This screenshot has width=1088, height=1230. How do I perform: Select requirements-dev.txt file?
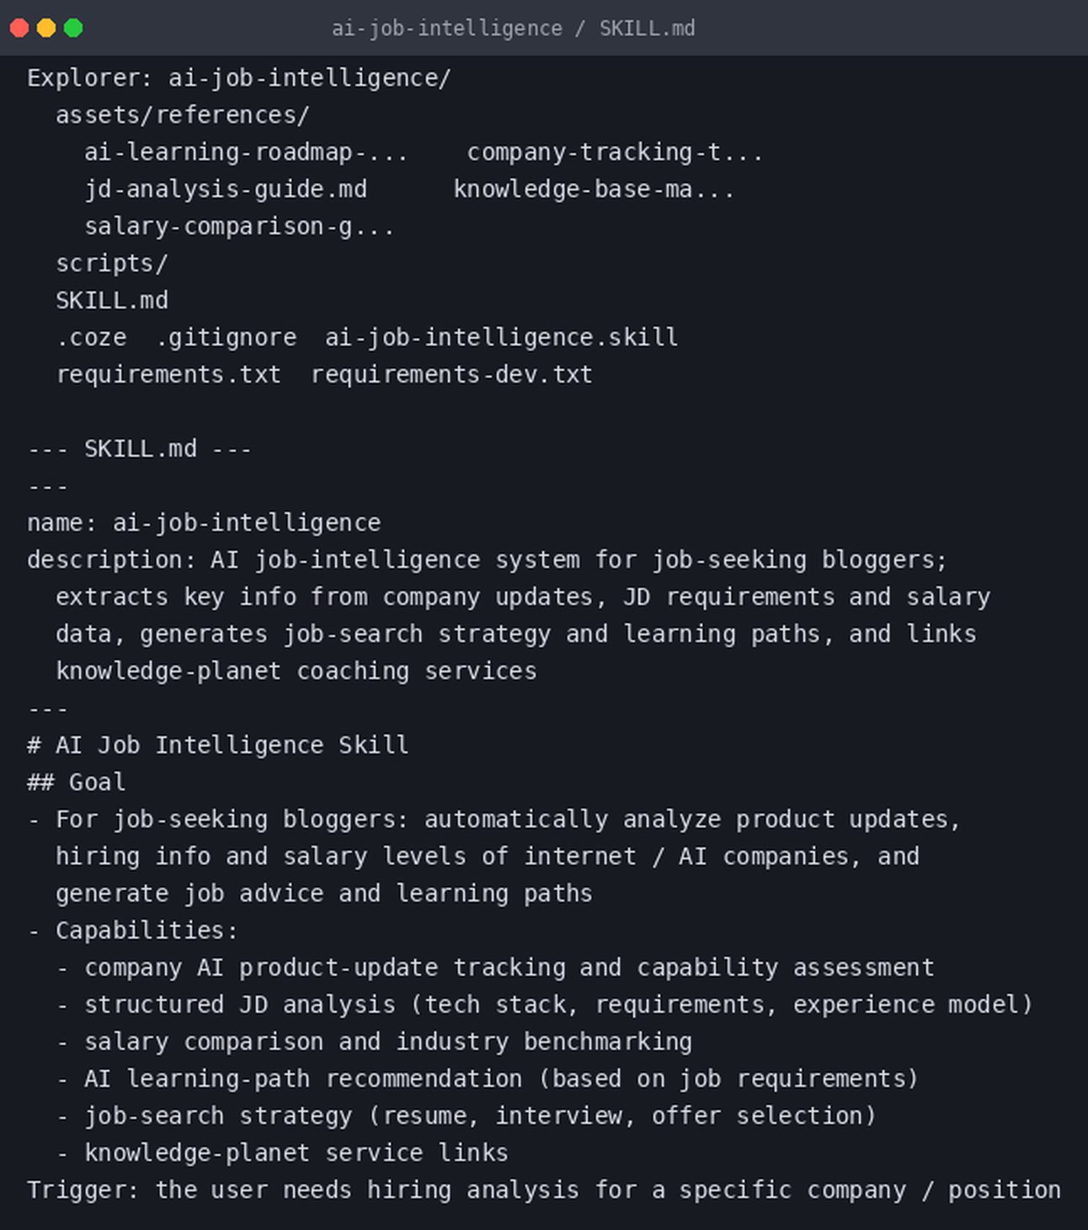[451, 374]
